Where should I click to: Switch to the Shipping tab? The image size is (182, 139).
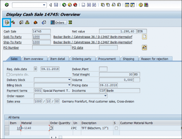click(129, 59)
